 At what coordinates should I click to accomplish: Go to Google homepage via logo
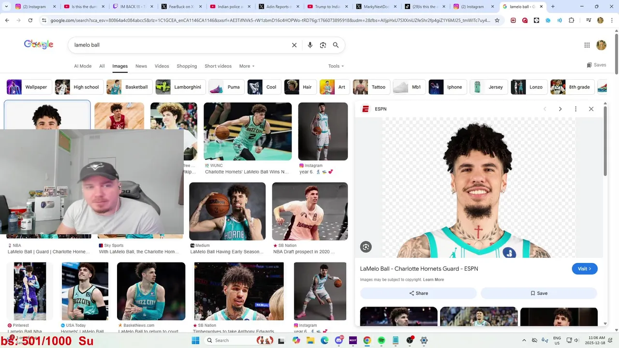tap(39, 44)
